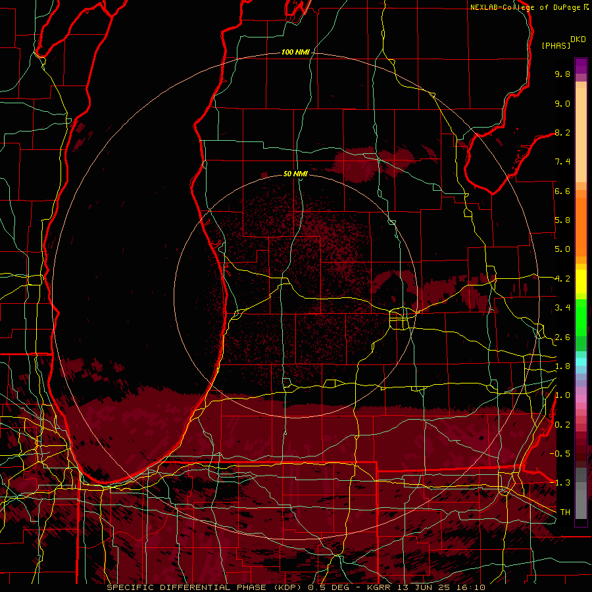The width and height of the screenshot is (592, 592).
Task: Select the 5.8 value on the scale
Action: (x=562, y=220)
